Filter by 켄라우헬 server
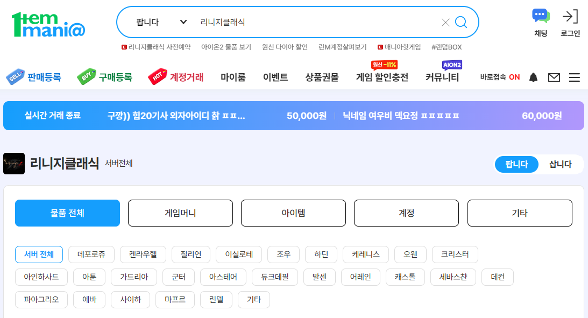Viewport: 588px width, 318px height. [x=143, y=255]
